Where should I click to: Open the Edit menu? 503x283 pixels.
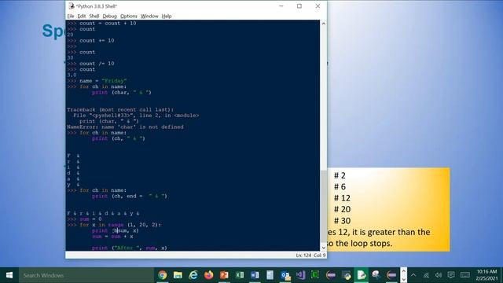coord(82,16)
